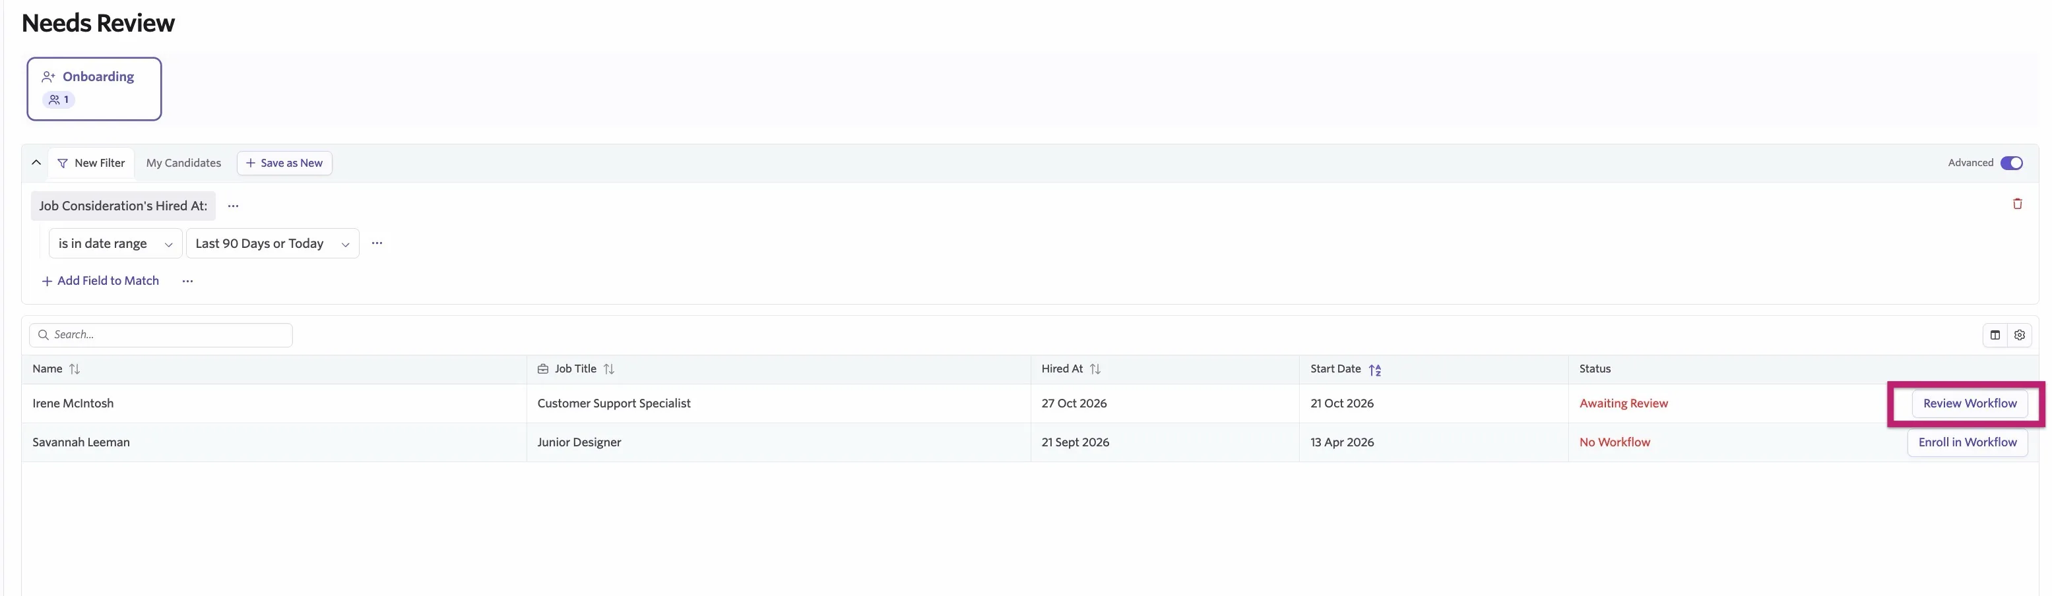Viewport: 2052px width, 596px height.
Task: Sort the table by Name
Action: [x=74, y=369]
